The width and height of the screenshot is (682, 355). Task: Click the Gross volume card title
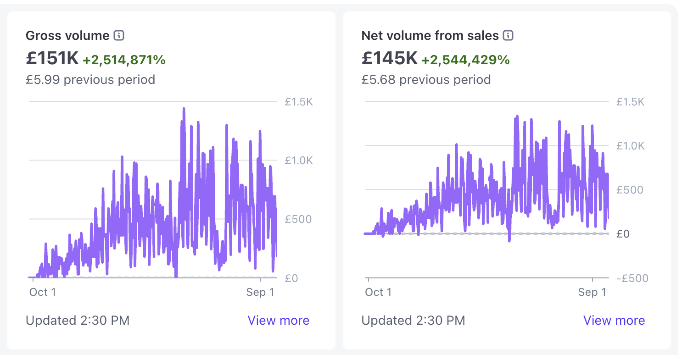point(67,35)
